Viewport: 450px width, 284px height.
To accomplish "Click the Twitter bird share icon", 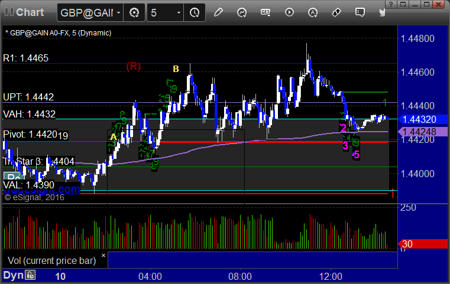I will click(382, 12).
